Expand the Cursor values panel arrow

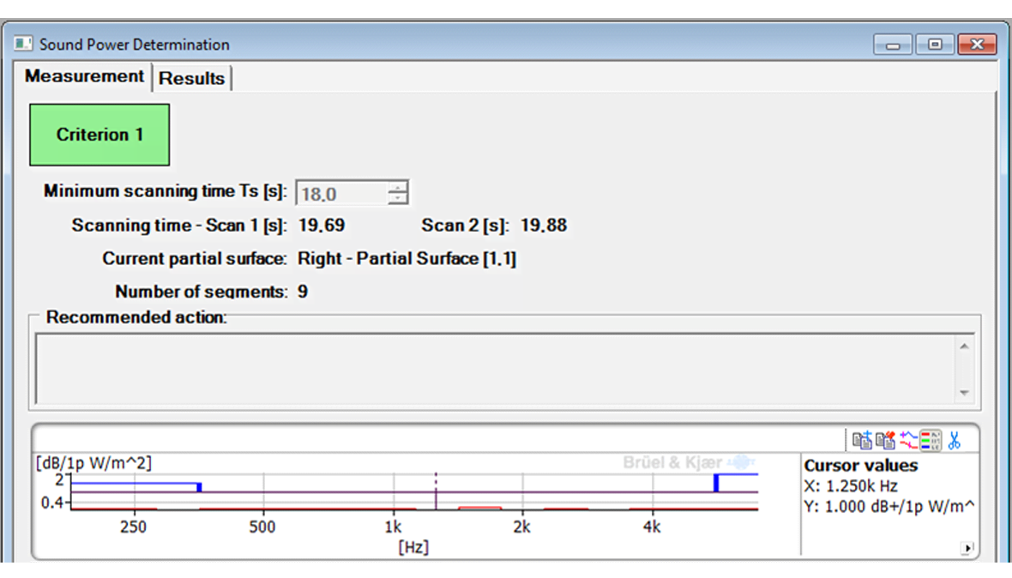tap(968, 547)
